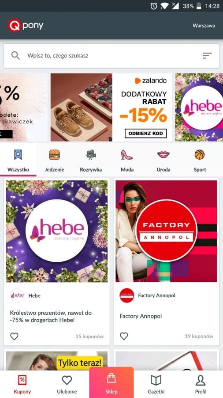Image resolution: width=223 pixels, height=398 pixels.
Task: Change city from Warszawa
Action: (204, 26)
